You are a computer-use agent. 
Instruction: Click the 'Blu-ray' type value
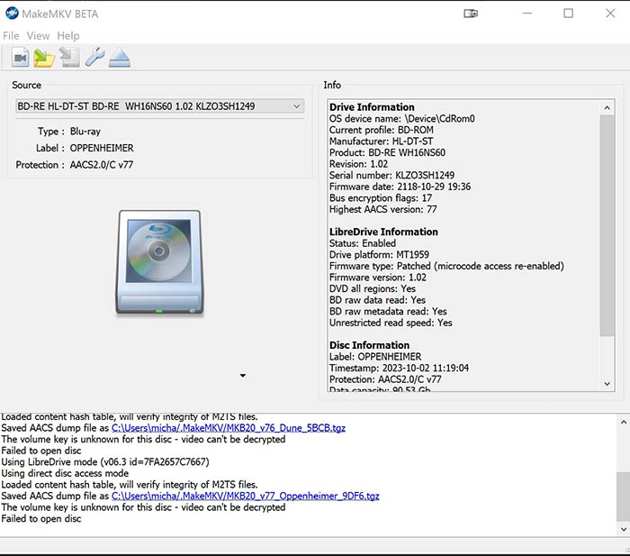[85, 132]
